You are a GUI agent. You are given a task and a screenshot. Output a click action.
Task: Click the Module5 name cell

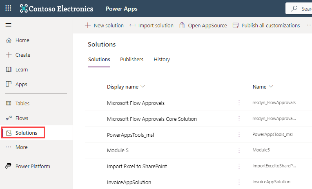[261, 150]
